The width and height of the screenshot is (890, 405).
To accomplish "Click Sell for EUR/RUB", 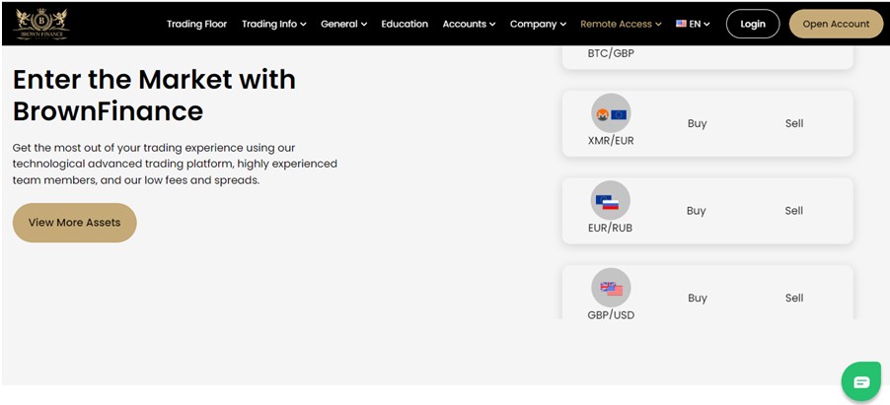I will 794,211.
